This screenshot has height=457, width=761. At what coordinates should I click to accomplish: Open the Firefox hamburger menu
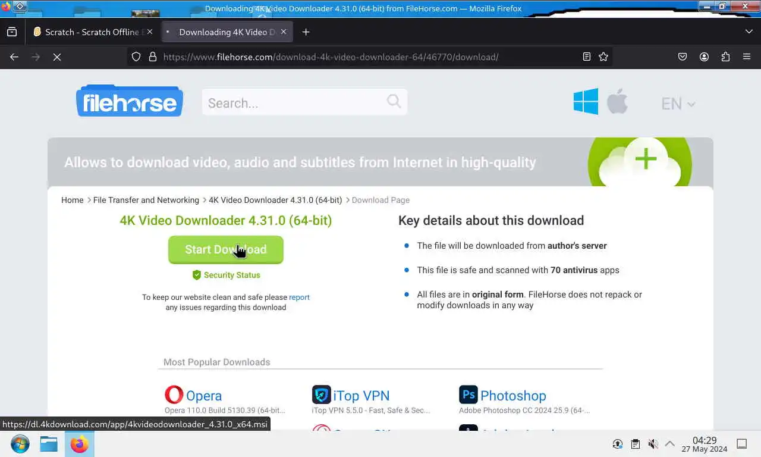[747, 57]
